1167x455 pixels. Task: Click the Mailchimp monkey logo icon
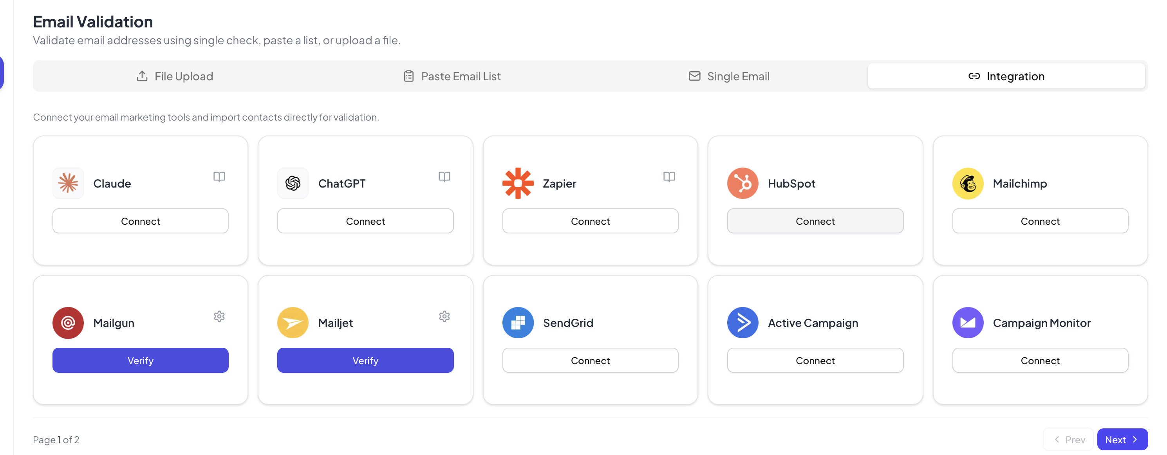pos(968,183)
